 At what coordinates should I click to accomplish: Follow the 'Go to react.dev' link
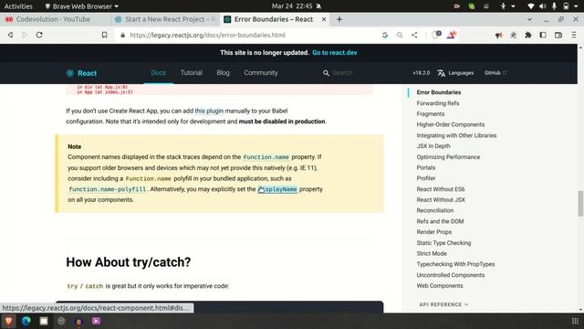(335, 53)
